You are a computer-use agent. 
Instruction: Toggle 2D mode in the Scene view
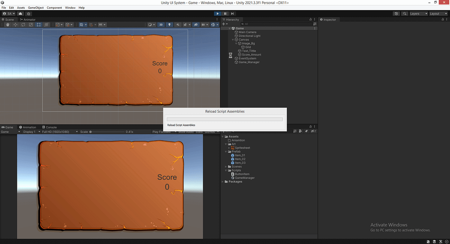[160, 24]
